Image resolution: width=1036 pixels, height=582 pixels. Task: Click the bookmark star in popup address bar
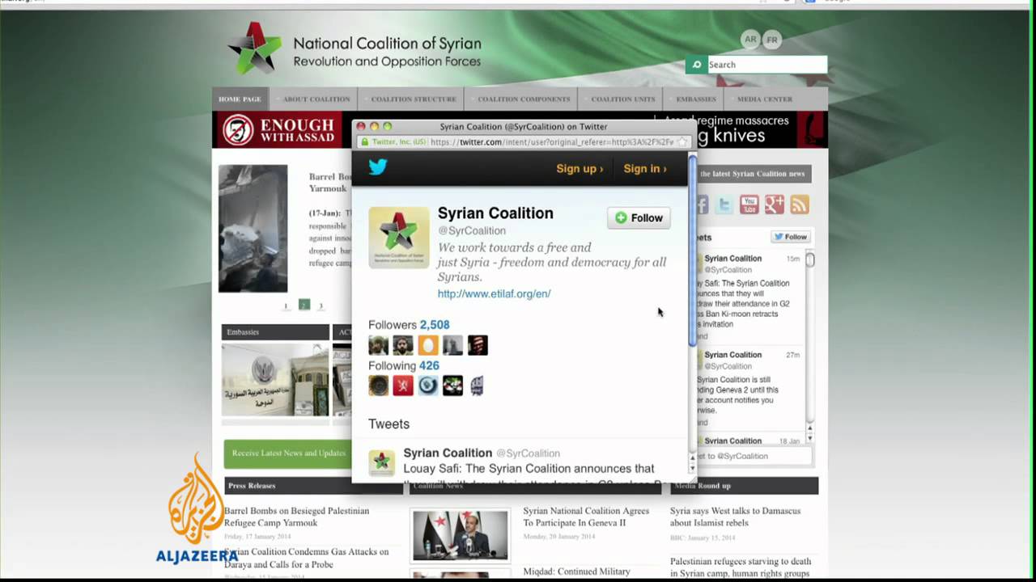point(681,142)
